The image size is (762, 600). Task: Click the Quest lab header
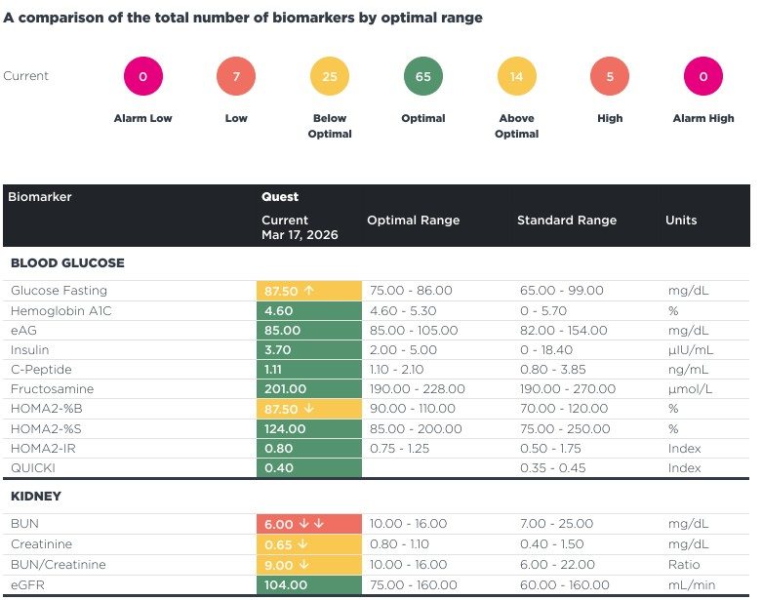[x=280, y=197]
